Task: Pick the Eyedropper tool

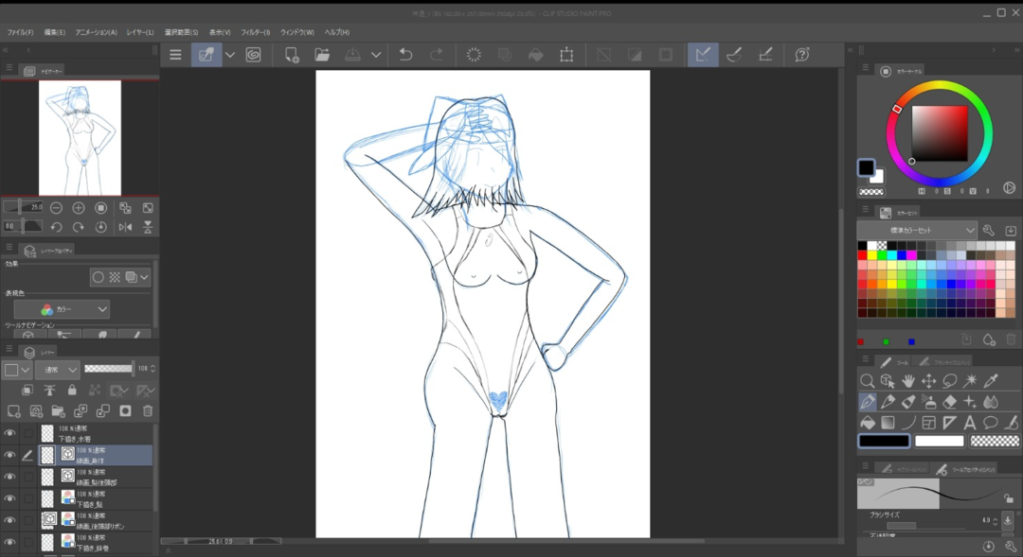Action: tap(991, 381)
